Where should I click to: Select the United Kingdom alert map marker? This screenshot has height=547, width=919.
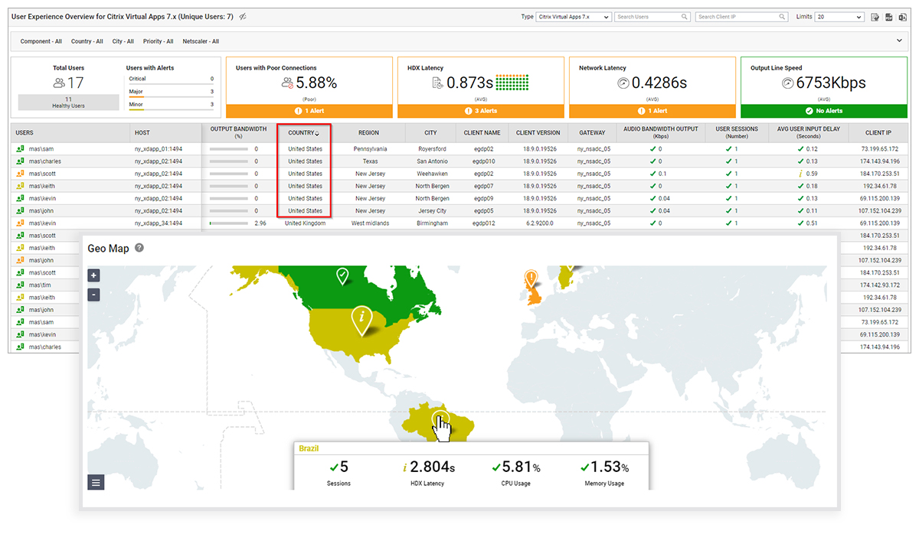point(531,278)
